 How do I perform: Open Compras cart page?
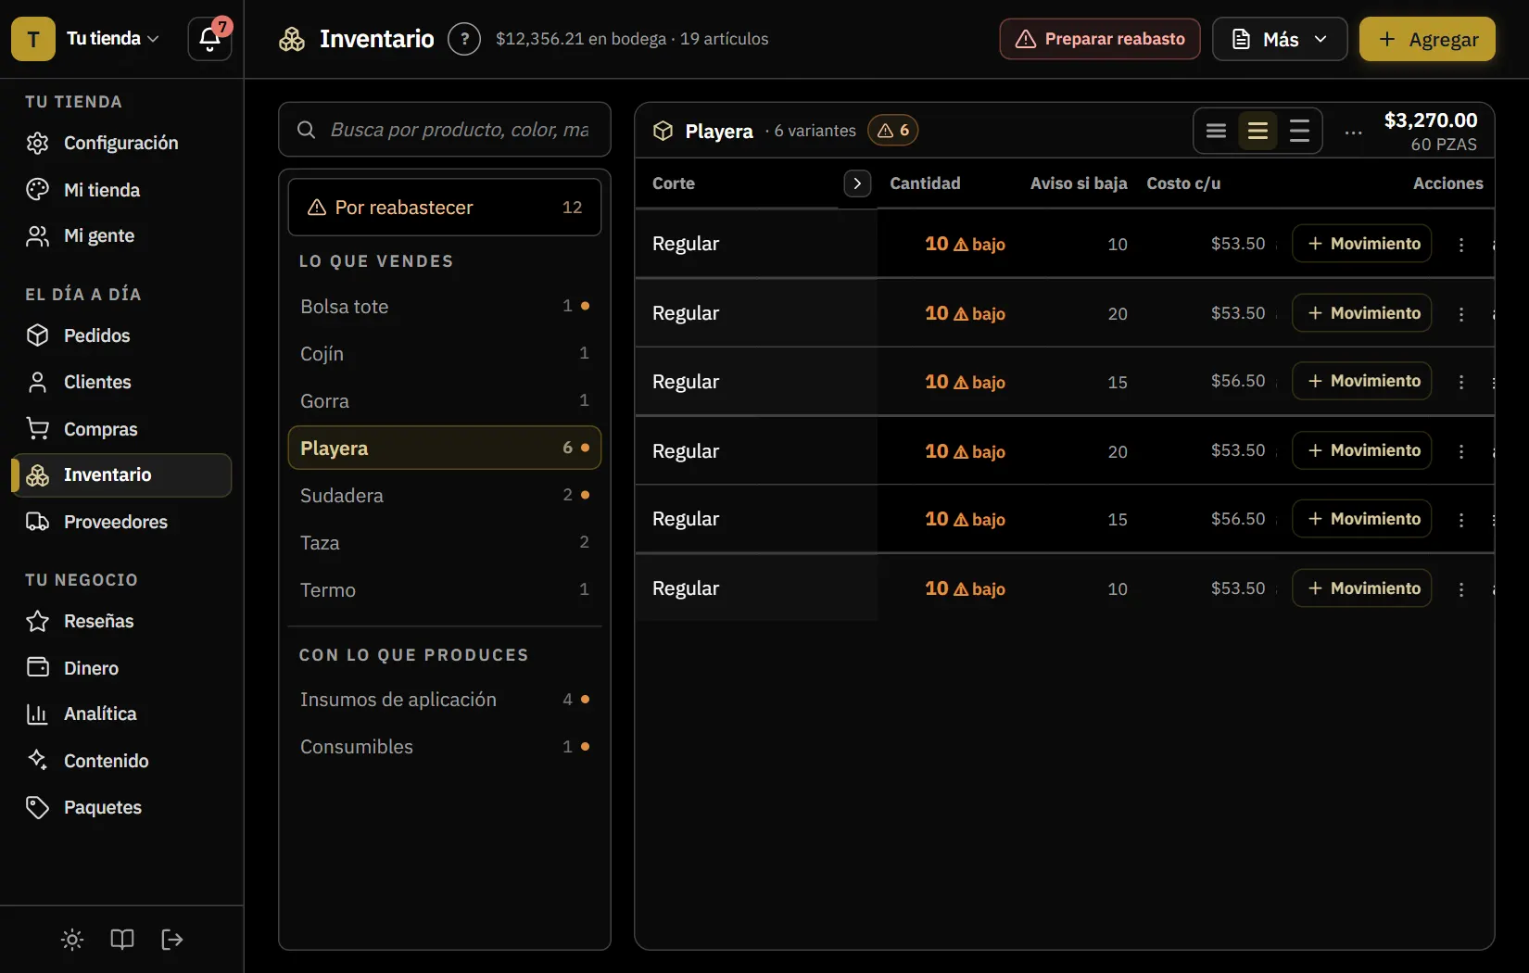pyautogui.click(x=121, y=429)
